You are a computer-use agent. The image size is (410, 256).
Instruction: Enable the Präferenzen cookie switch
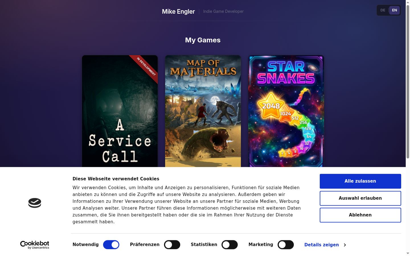click(x=172, y=245)
